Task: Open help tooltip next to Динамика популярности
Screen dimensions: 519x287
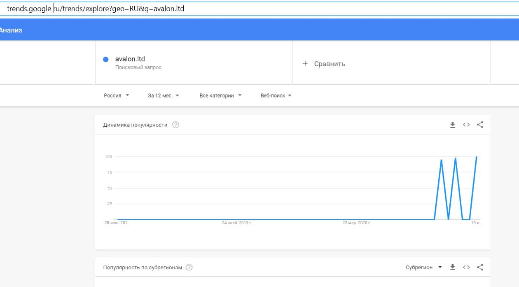Action: coord(175,125)
